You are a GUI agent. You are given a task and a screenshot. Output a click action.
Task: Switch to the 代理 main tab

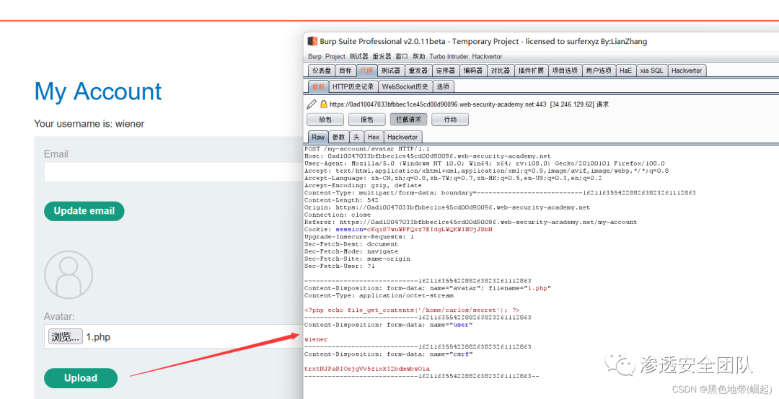click(x=366, y=71)
